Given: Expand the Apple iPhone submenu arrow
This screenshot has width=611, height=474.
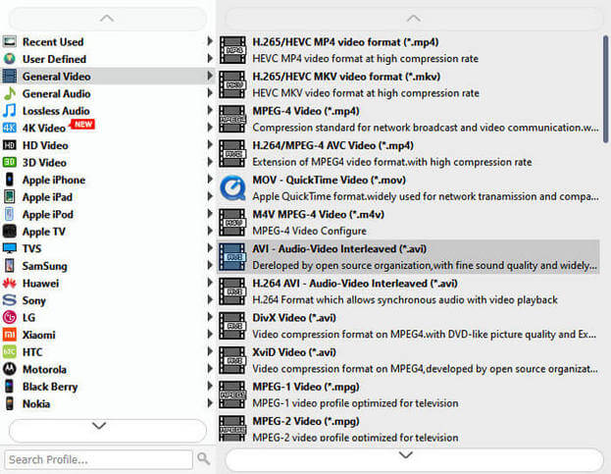Looking at the screenshot, I should [x=210, y=179].
